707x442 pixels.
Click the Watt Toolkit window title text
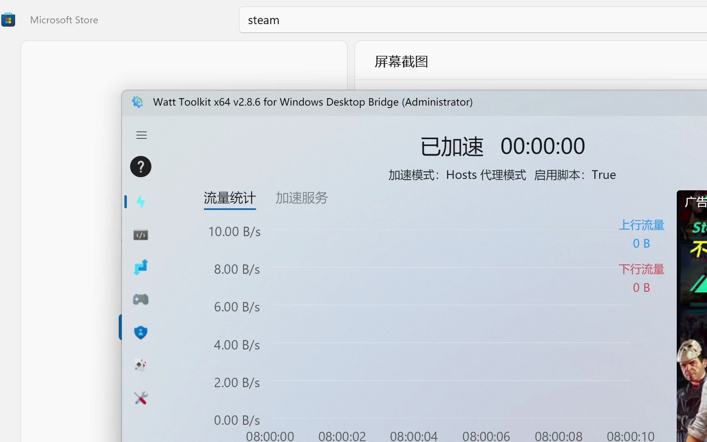click(x=313, y=102)
